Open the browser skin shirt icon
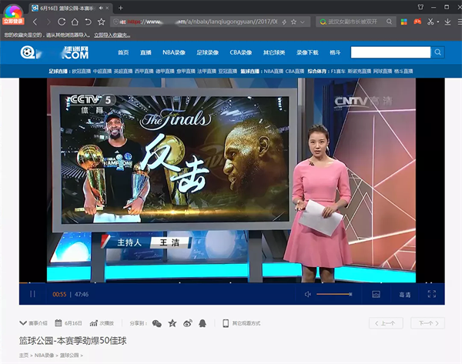The image size is (462, 364). [x=420, y=7]
